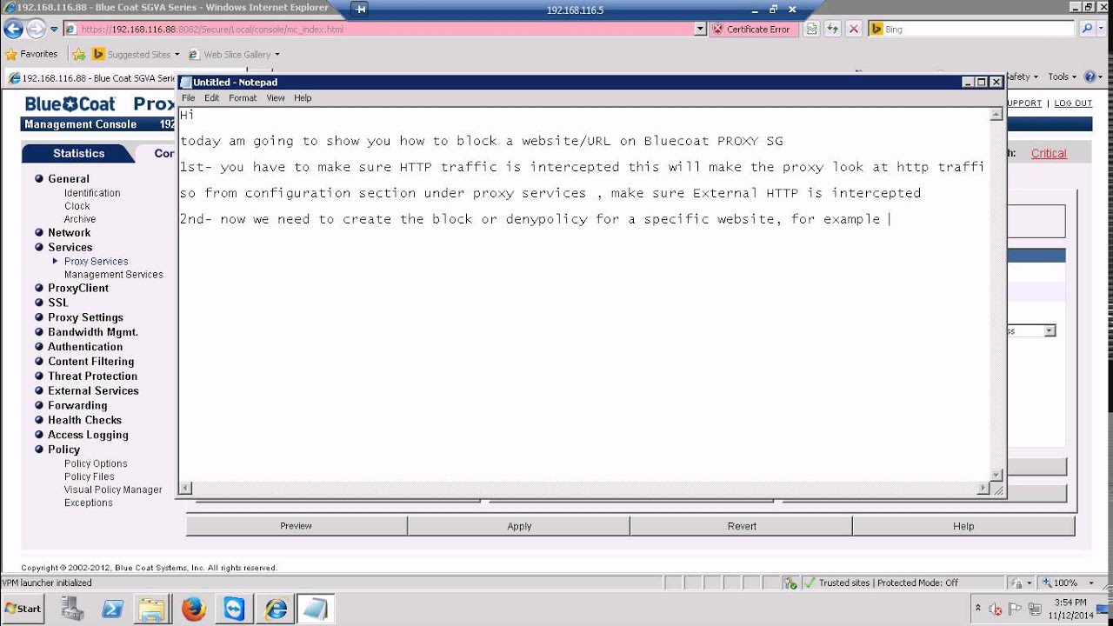Image resolution: width=1113 pixels, height=626 pixels.
Task: Click the Internet Explorer back arrow
Action: (x=13, y=29)
